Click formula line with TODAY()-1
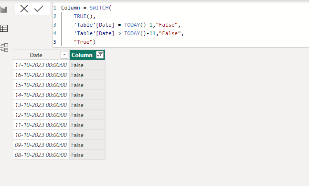 tap(127, 25)
